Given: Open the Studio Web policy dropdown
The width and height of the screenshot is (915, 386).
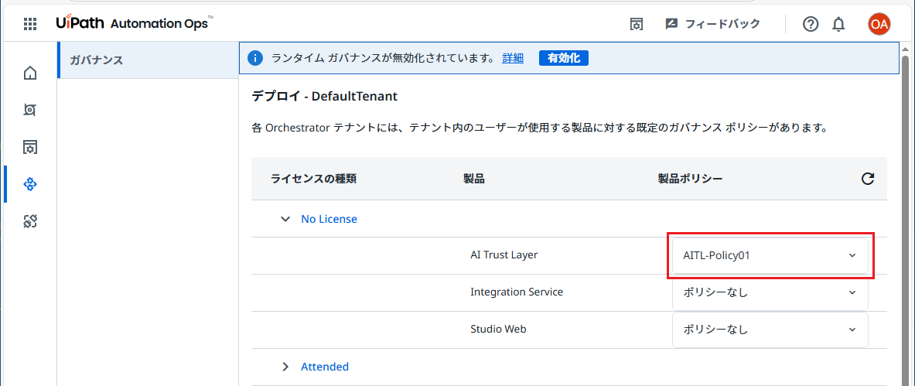Looking at the screenshot, I should tap(770, 330).
